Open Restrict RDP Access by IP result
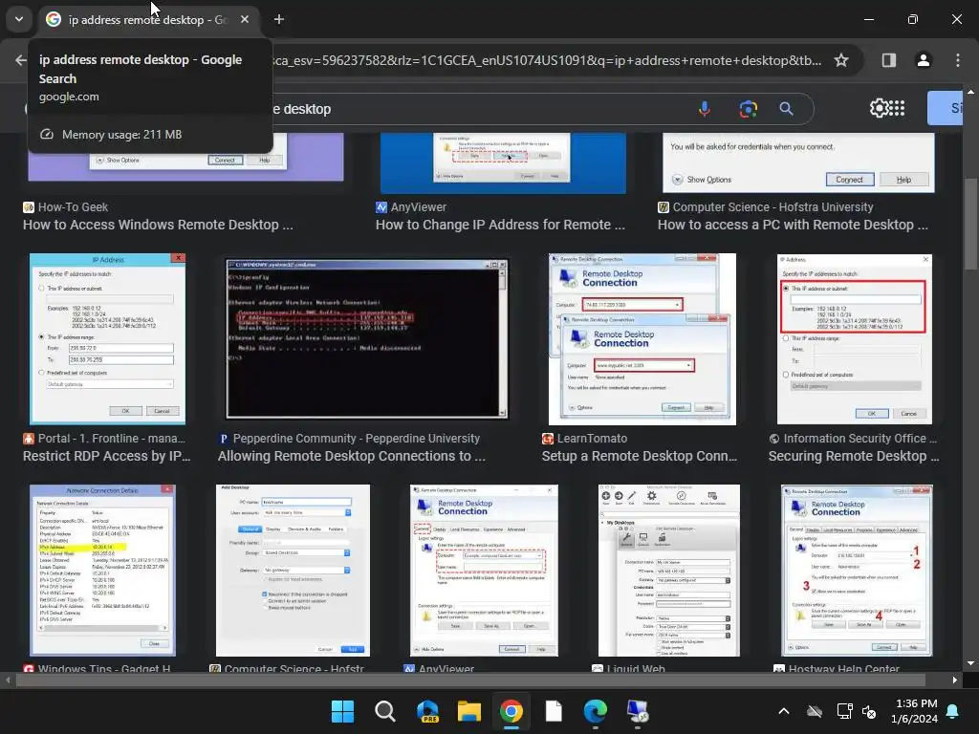Viewport: 979px width, 734px height. coord(107,456)
